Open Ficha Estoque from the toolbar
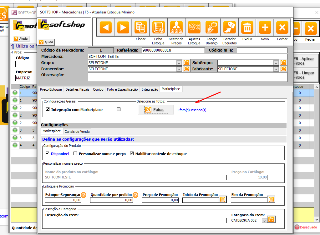Image resolution: width=320 pixels, height=235 pixels. click(x=158, y=28)
